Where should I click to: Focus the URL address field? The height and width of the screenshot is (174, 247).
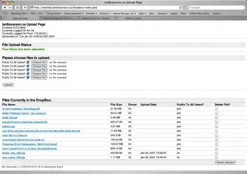click(105, 7)
